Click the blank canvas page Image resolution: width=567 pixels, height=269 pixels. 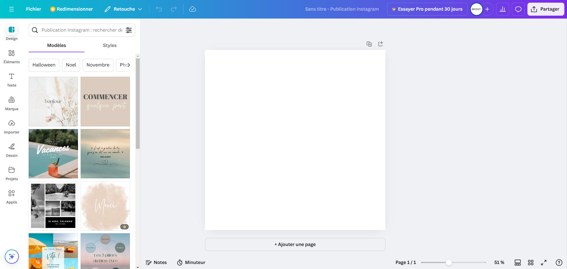tap(295, 140)
